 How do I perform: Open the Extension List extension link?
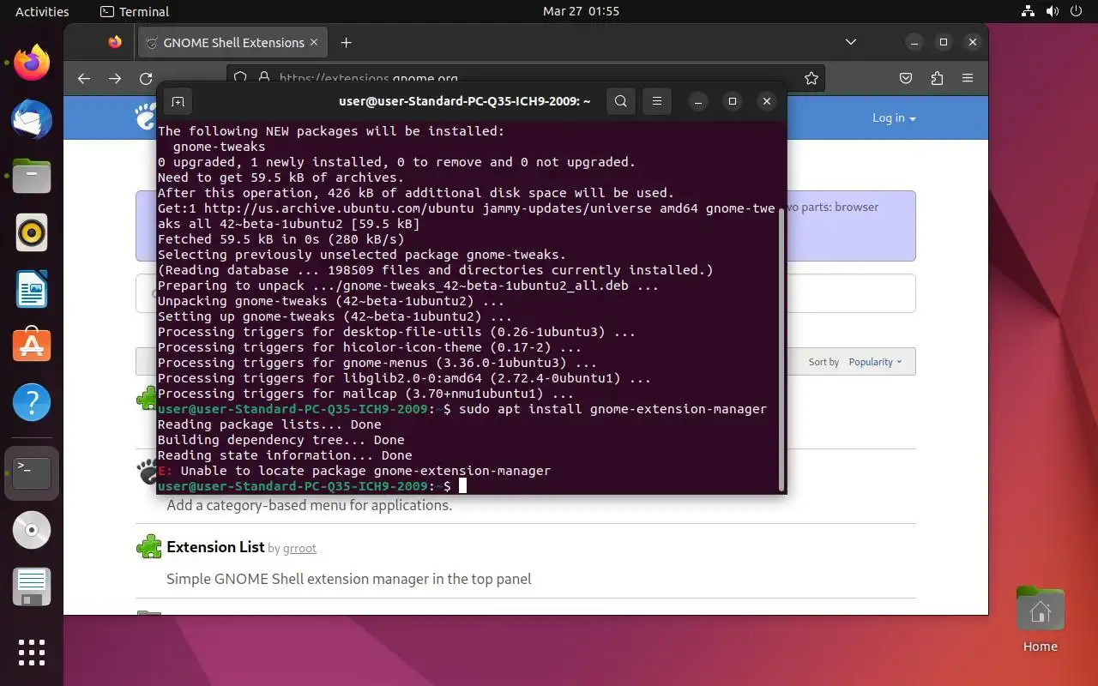[x=215, y=547]
